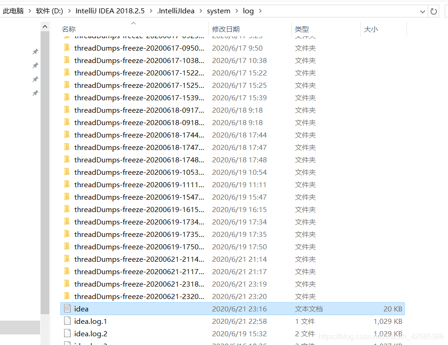
Task: Click the first pin icon in quick access
Action: pyautogui.click(x=35, y=52)
